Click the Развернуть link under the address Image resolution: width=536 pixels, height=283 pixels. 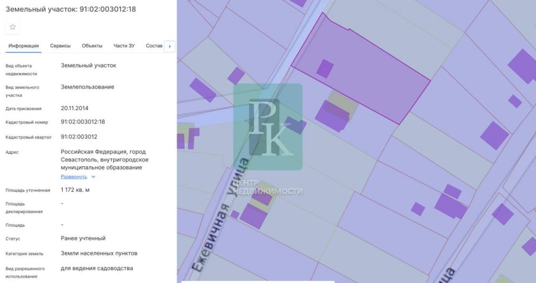pos(74,177)
